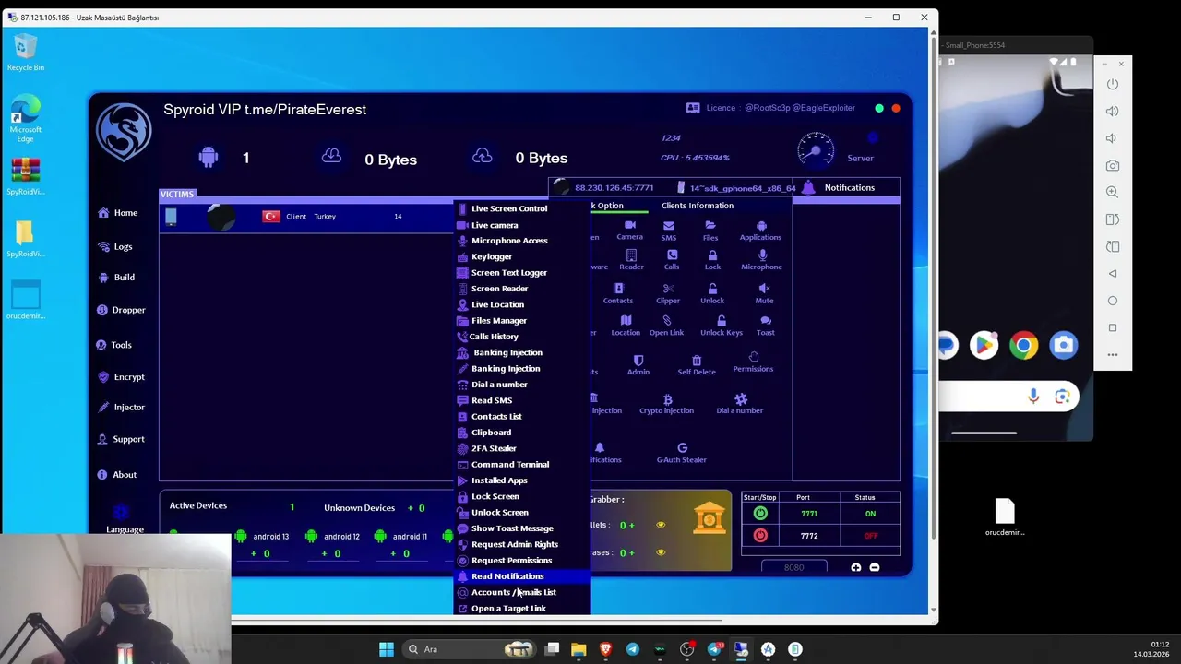Click the plus button beside port field
Viewport: 1181px width, 664px height.
tap(856, 567)
